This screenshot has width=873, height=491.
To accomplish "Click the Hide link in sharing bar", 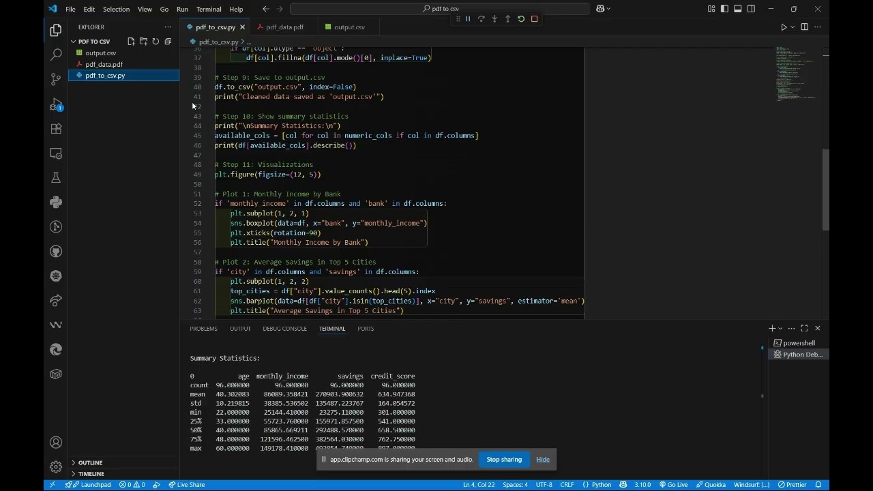I will 543,460.
